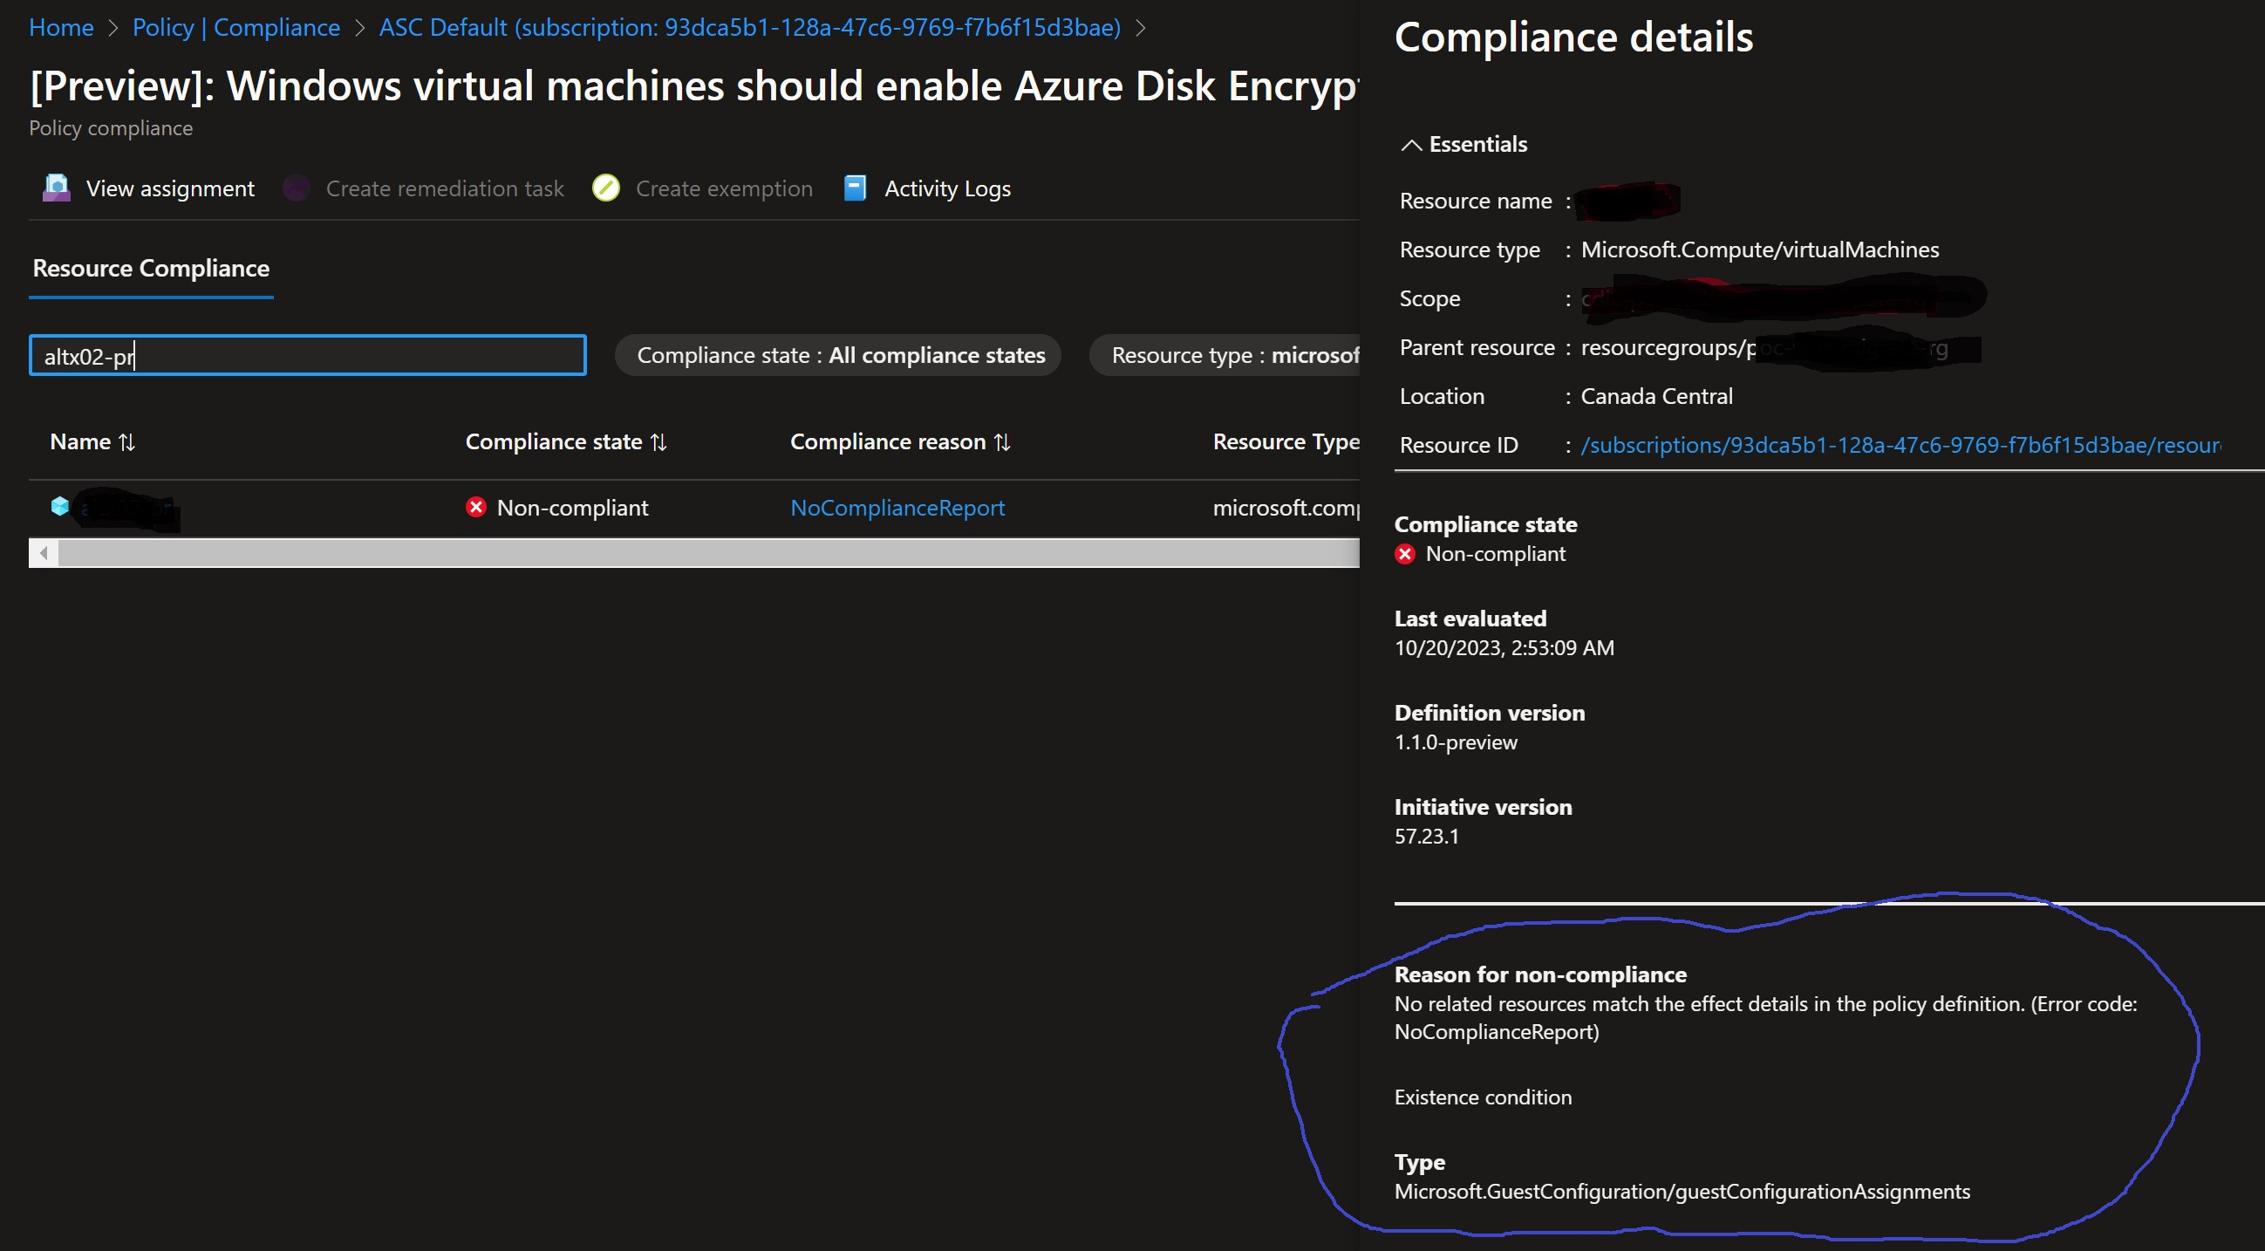Screen dimensions: 2265x1251
Task: Click the horizontal scrollbar below the table
Action: pyautogui.click(x=694, y=552)
